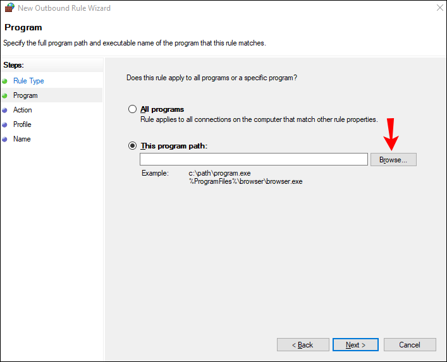The width and height of the screenshot is (447, 362).
Task: Click the All programs label text
Action: click(162, 109)
